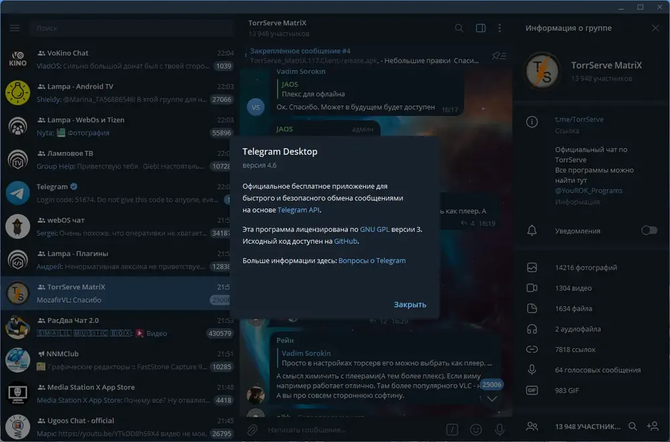Click the TorrServe MatriX chat header title

(277, 23)
